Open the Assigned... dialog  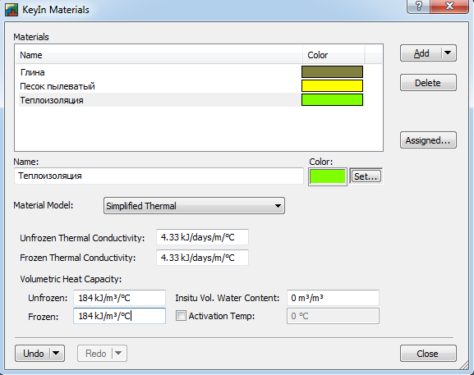pos(428,140)
